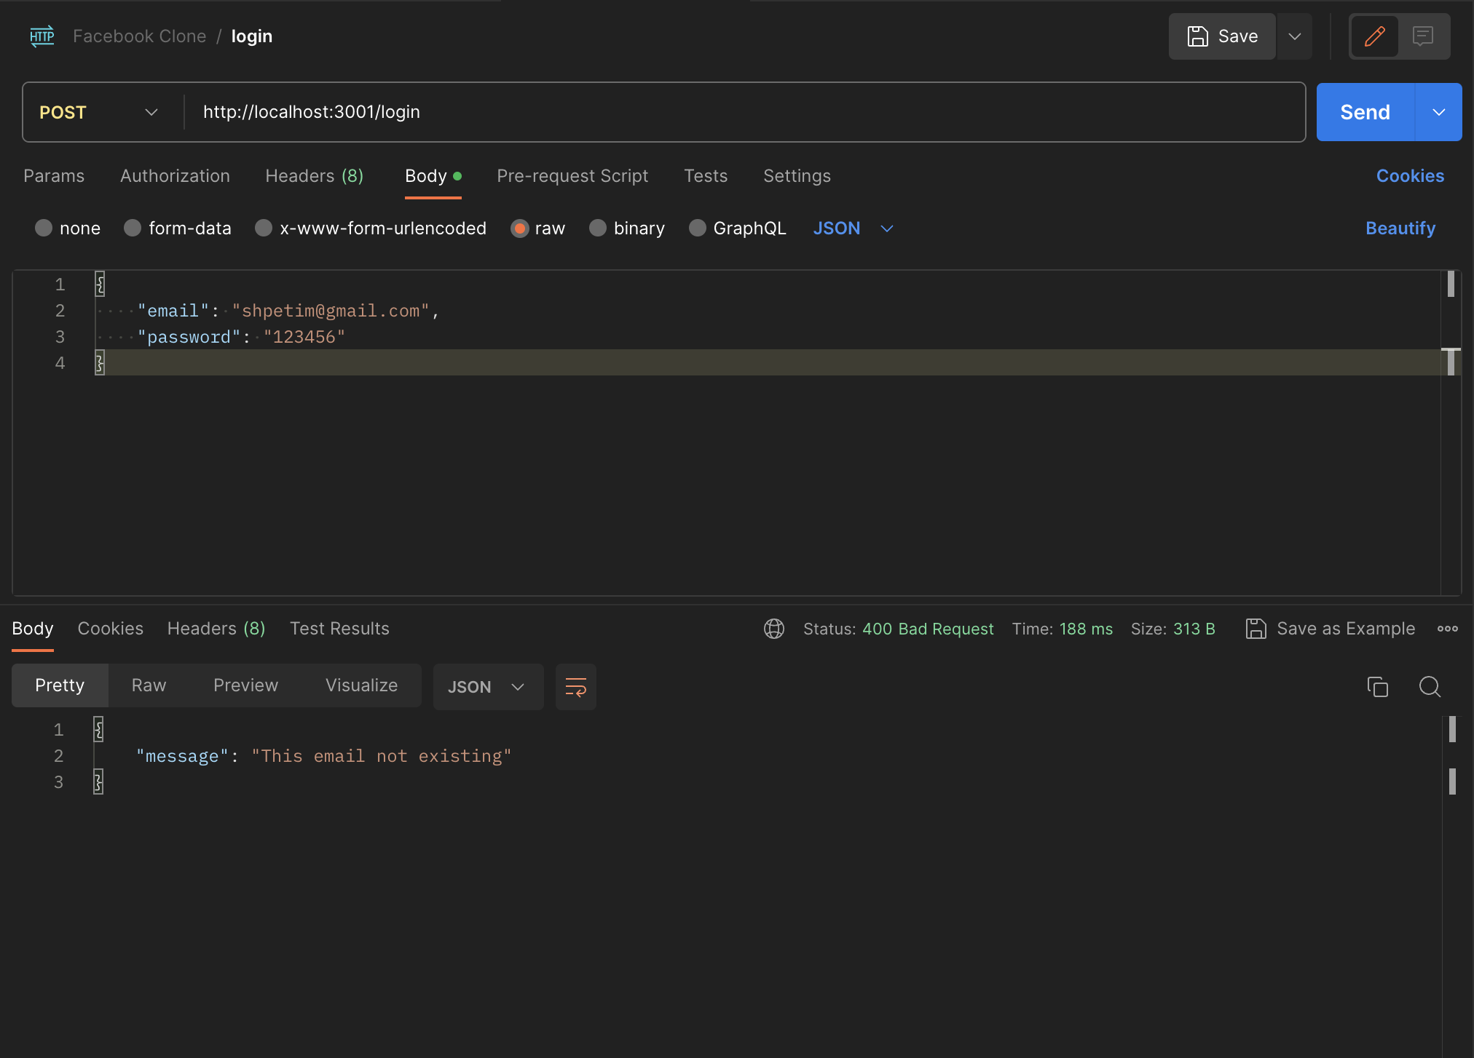Screen dimensions: 1474x1058
Task: Click the request URL input field
Action: tap(743, 112)
